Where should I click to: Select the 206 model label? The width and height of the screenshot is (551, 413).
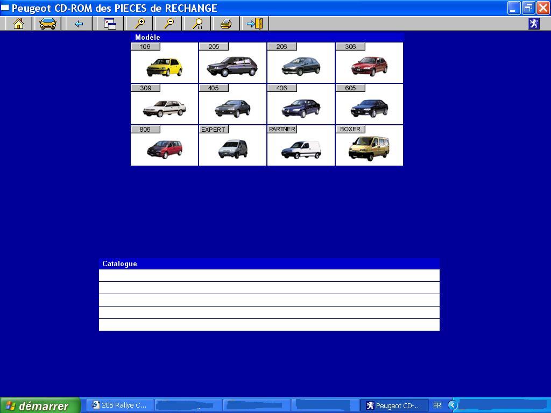coord(282,47)
